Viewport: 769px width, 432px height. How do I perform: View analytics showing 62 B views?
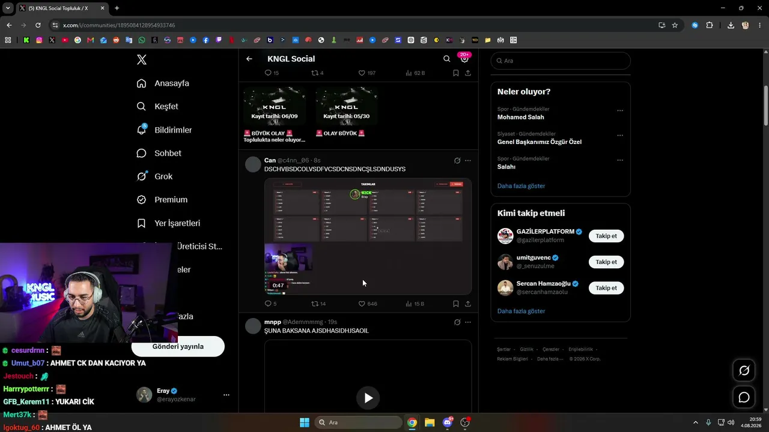coord(415,73)
